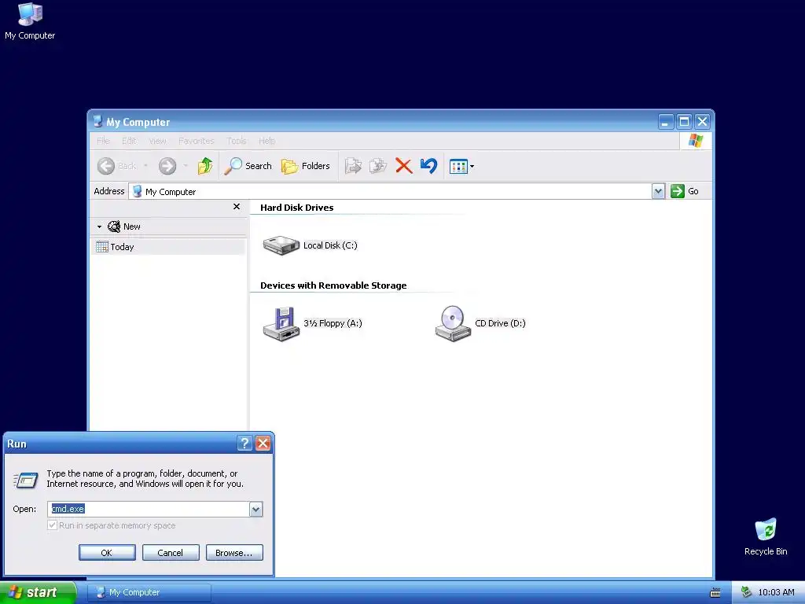This screenshot has height=604, width=805.
Task: Click the Windows flag logo in menu bar
Action: [x=696, y=140]
